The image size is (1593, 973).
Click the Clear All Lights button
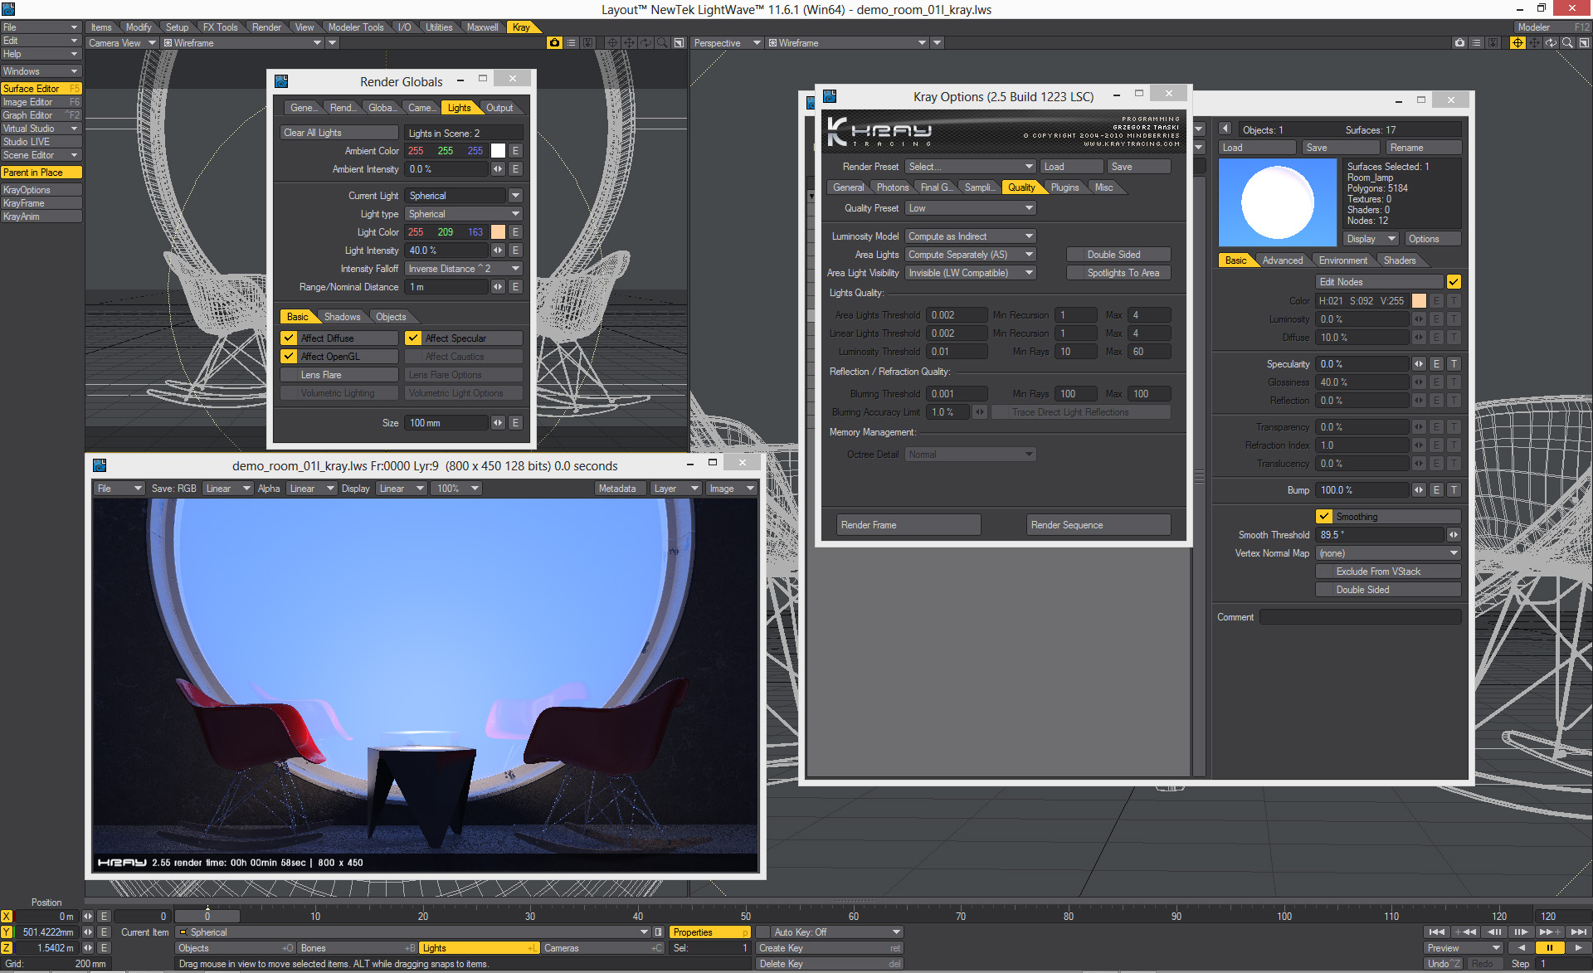tap(339, 133)
